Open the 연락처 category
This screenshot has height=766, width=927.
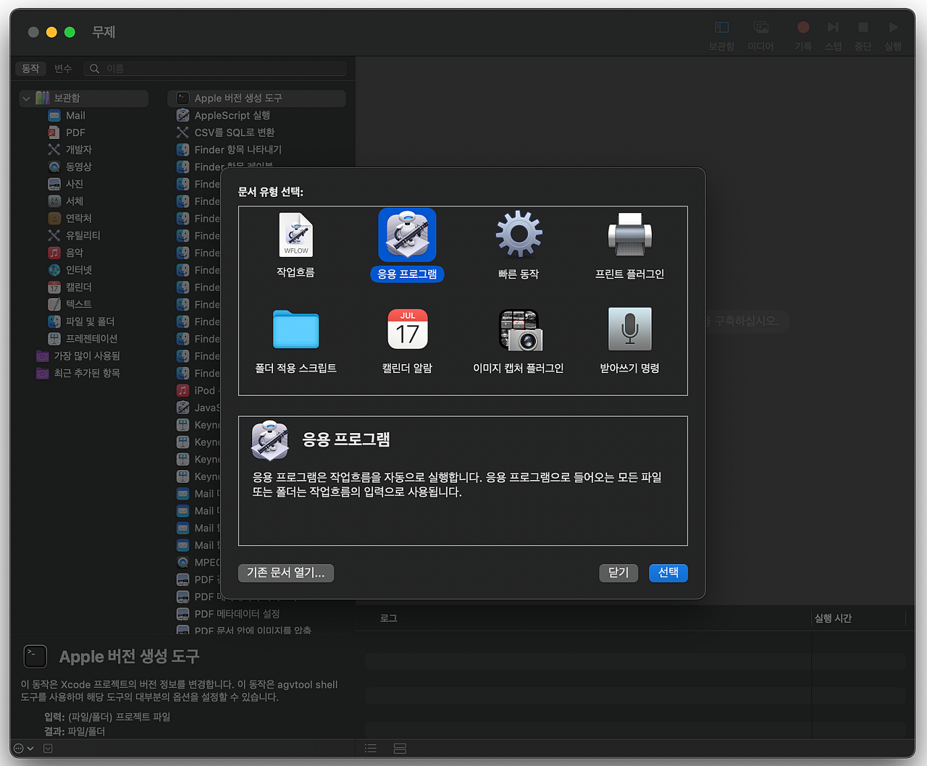click(78, 218)
